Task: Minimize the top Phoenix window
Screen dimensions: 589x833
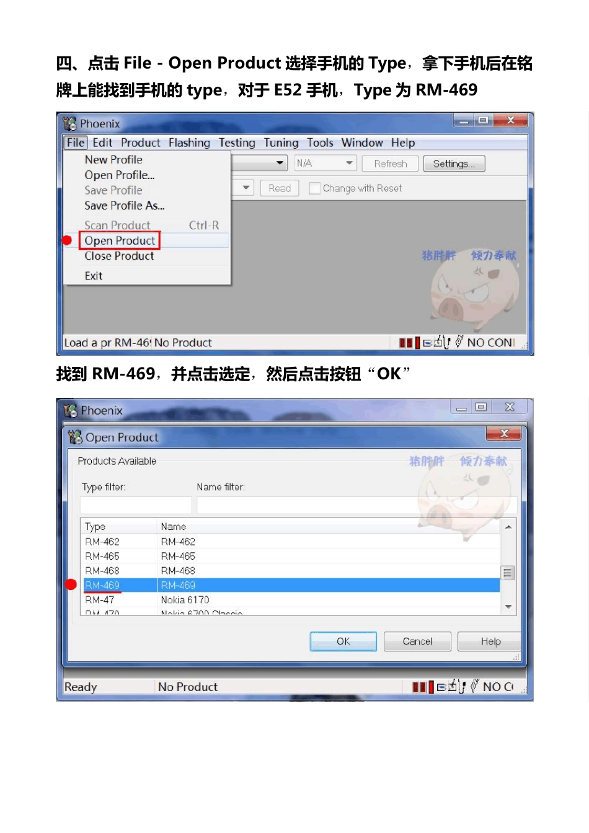Action: pos(464,120)
